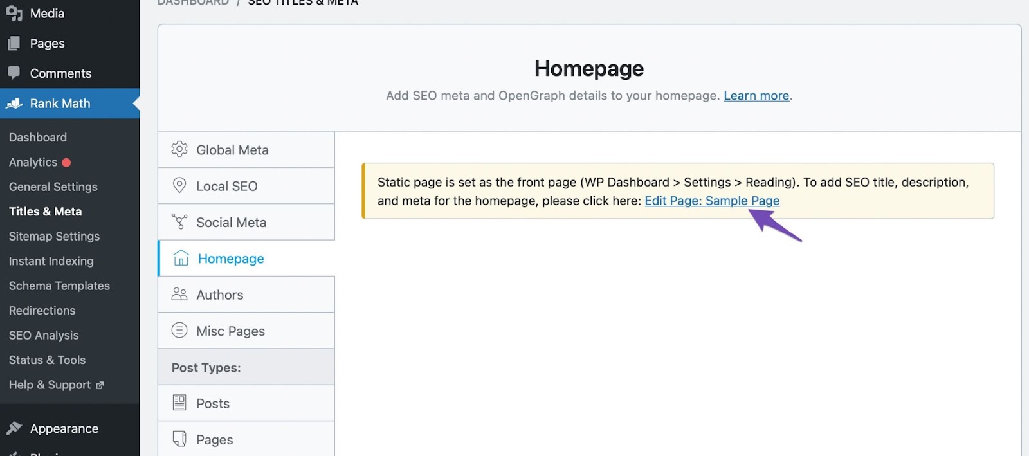Click the Posts document icon
Viewport: 1029px width, 456px height.
pyautogui.click(x=179, y=403)
